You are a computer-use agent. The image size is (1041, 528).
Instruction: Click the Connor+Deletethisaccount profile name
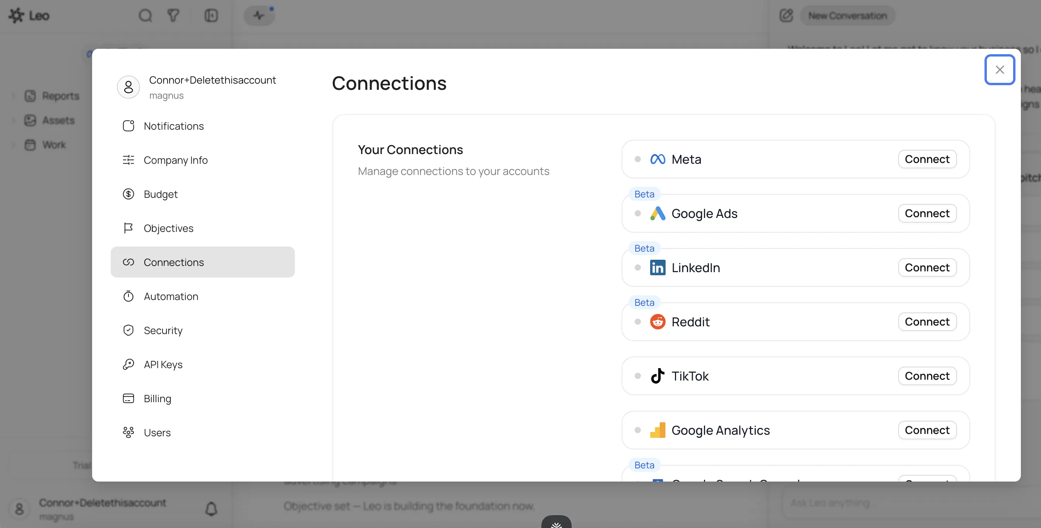[212, 80]
